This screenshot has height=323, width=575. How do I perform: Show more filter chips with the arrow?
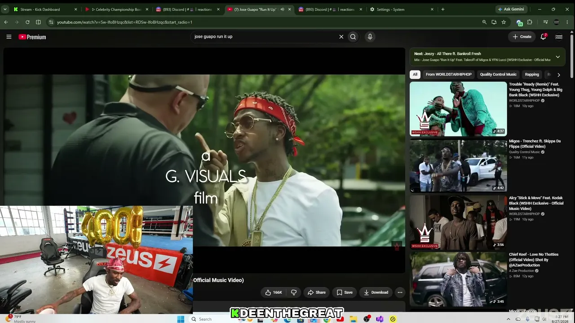pyautogui.click(x=558, y=75)
